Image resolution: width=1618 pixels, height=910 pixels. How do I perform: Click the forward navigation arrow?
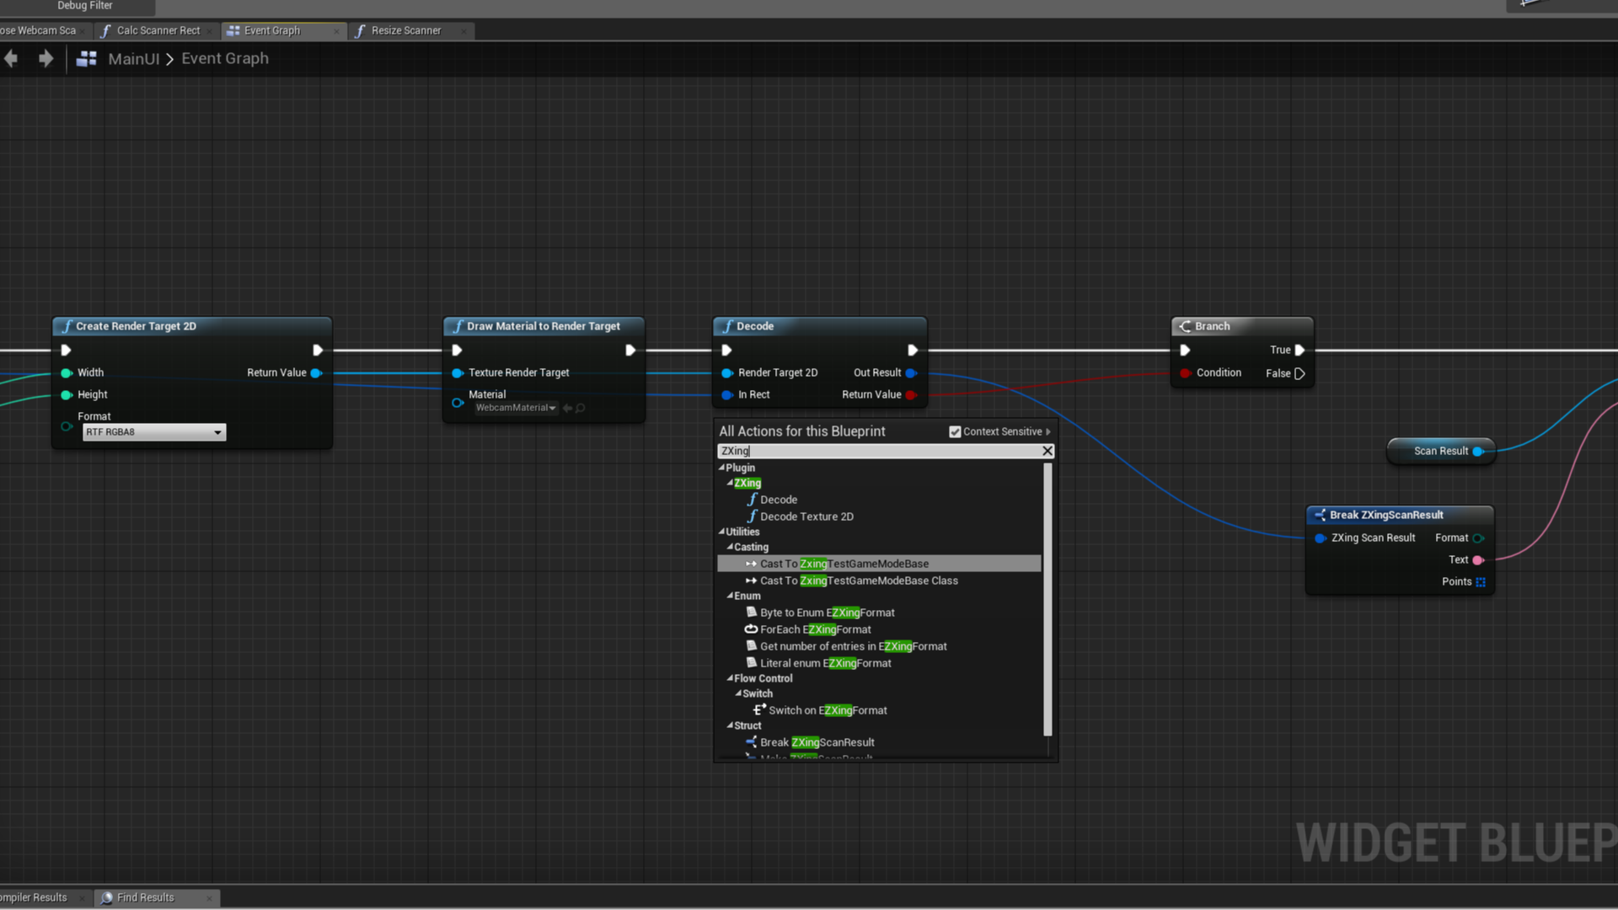pos(46,58)
